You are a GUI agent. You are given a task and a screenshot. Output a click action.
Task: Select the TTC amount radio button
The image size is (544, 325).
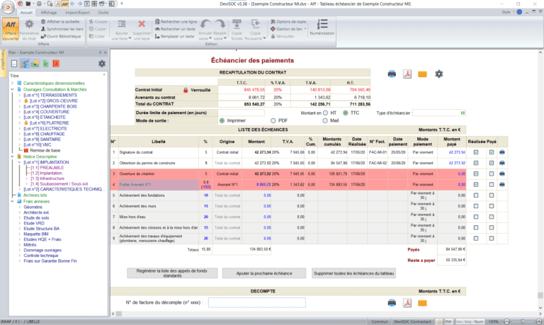coord(346,113)
